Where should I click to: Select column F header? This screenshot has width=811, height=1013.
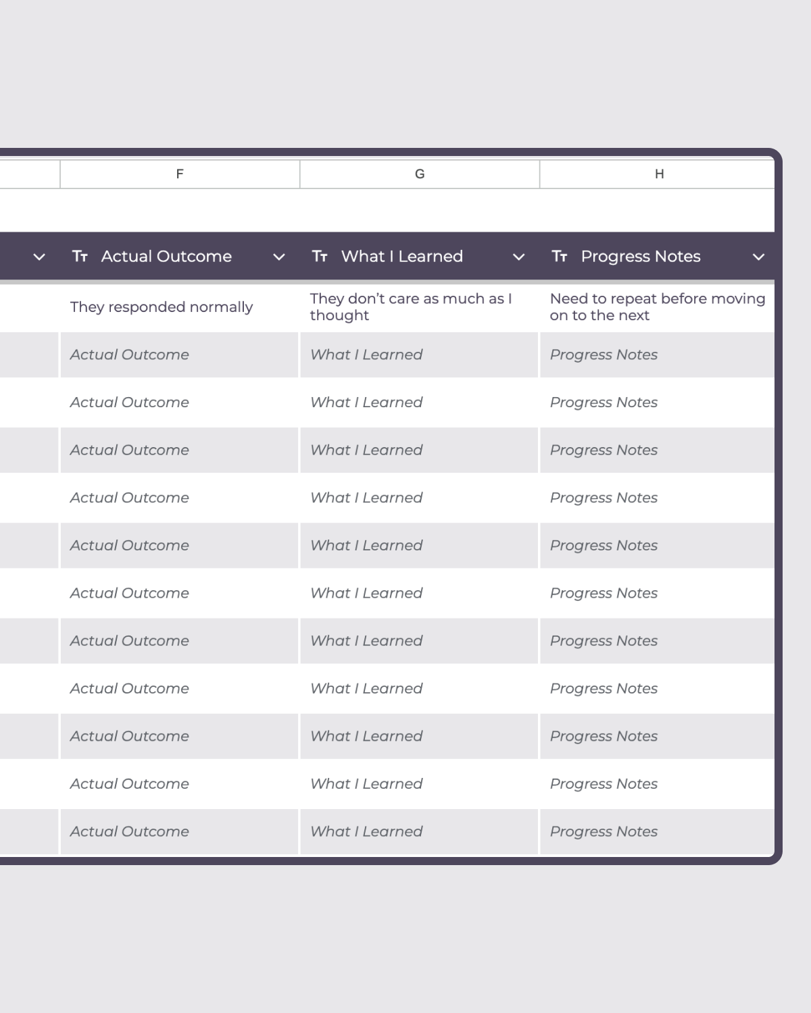[x=180, y=174]
